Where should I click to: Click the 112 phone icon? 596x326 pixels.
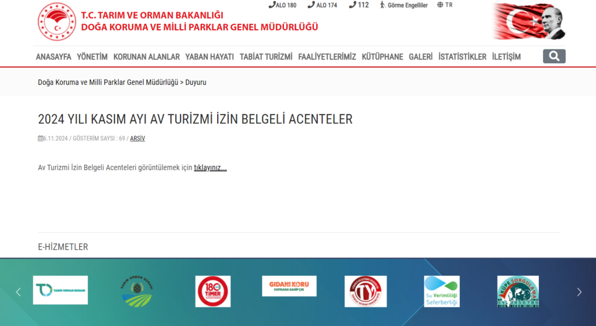tap(353, 5)
